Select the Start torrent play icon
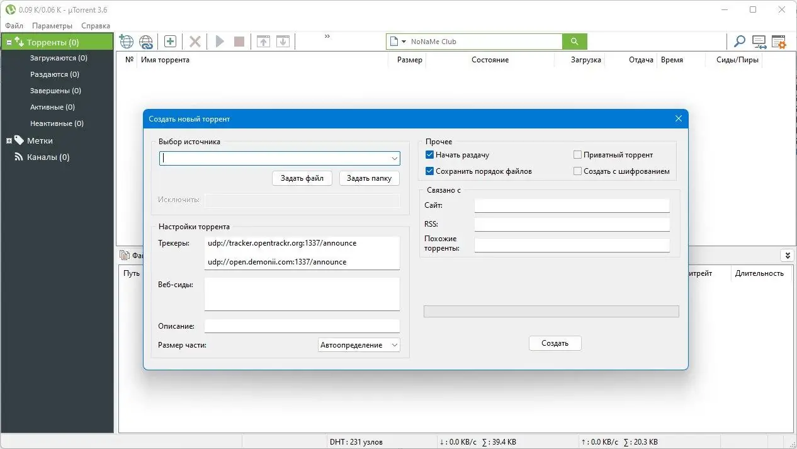Viewport: 797px width, 449px height. (219, 41)
